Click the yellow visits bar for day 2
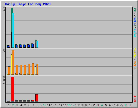Viewport: 138px width, 108px height. click(x=11, y=65)
